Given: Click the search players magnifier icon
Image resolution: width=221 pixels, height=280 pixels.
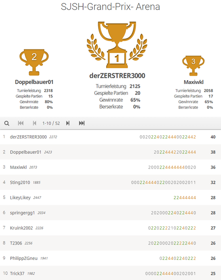Looking at the screenshot, I should (x=7, y=123).
